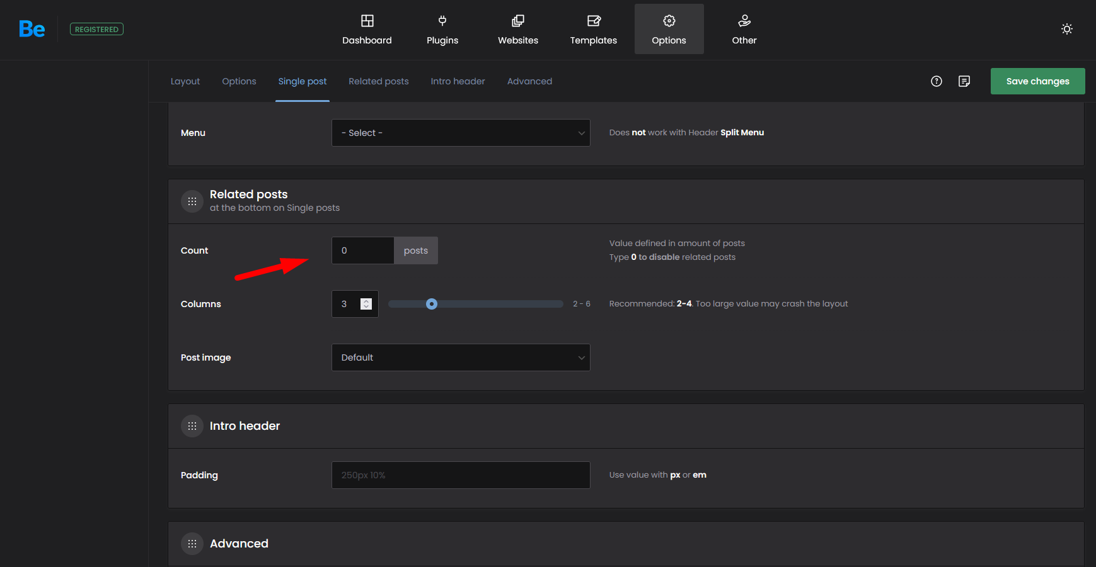Open the Templates section
The width and height of the screenshot is (1096, 567).
tap(594, 30)
